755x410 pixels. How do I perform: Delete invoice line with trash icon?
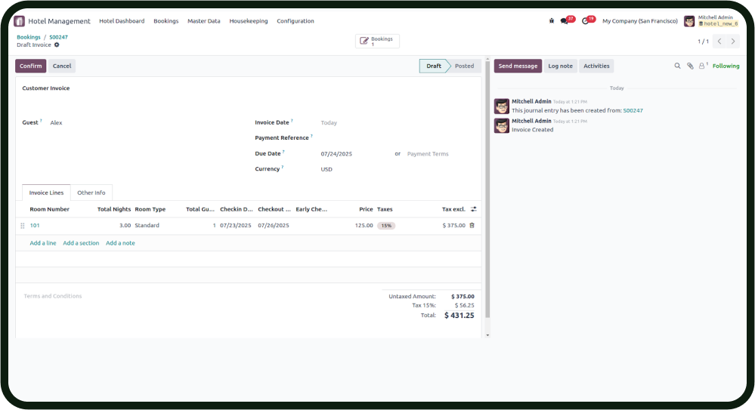pos(472,225)
